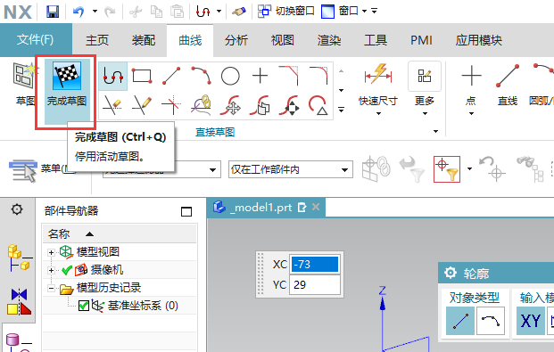The width and height of the screenshot is (554, 352).
Task: Select the Make Corner tool
Action: tap(171, 105)
